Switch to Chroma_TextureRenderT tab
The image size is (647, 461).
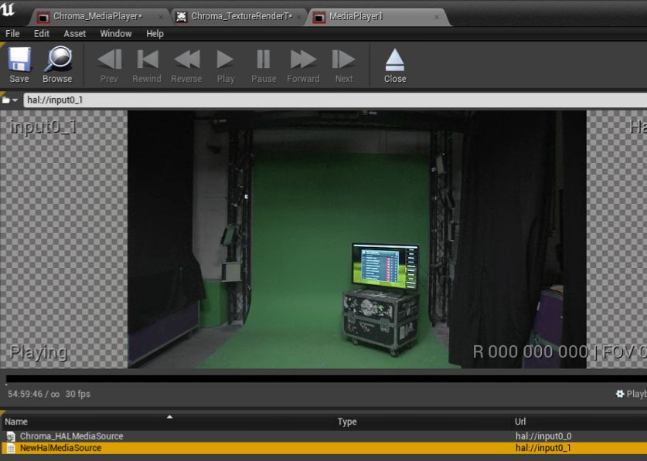tap(241, 16)
